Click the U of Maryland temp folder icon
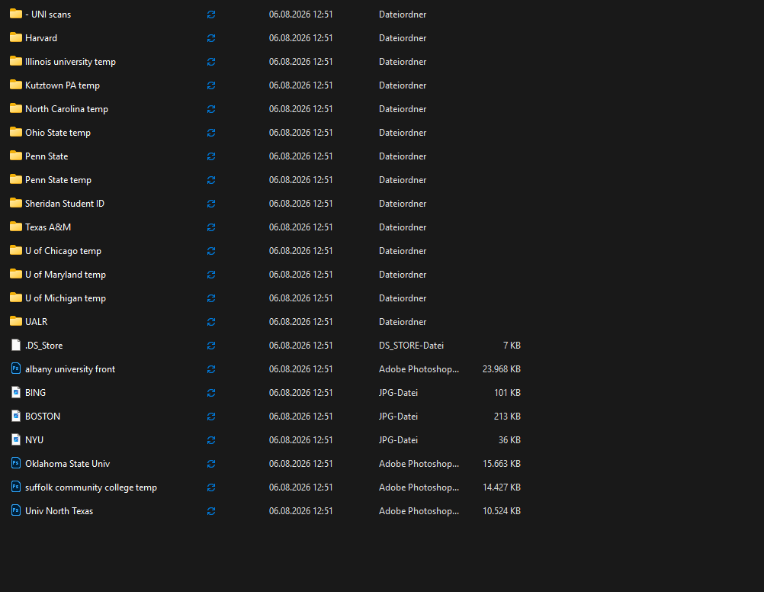This screenshot has width=764, height=592. click(15, 274)
